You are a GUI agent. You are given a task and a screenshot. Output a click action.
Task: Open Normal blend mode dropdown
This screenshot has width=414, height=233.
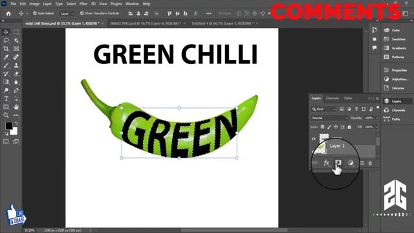tap(330, 118)
